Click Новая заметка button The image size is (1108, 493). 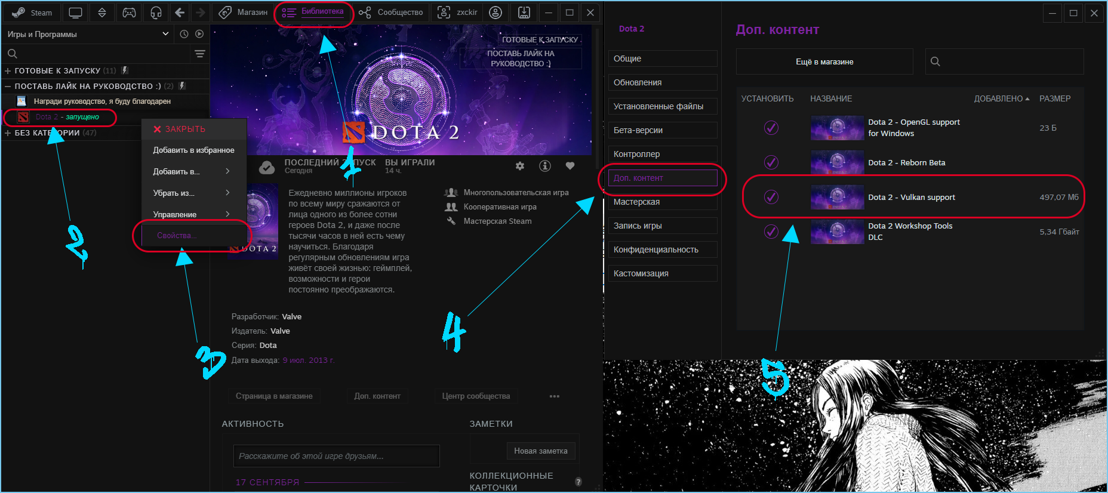(541, 451)
